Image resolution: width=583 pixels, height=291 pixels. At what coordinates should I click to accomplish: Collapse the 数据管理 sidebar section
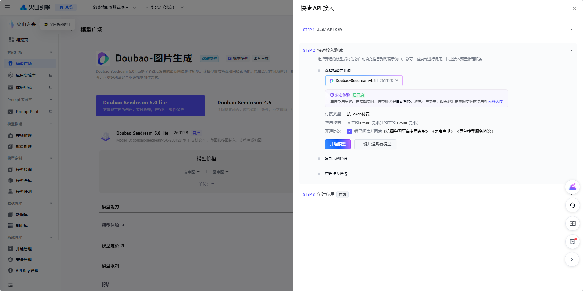[x=51, y=203]
